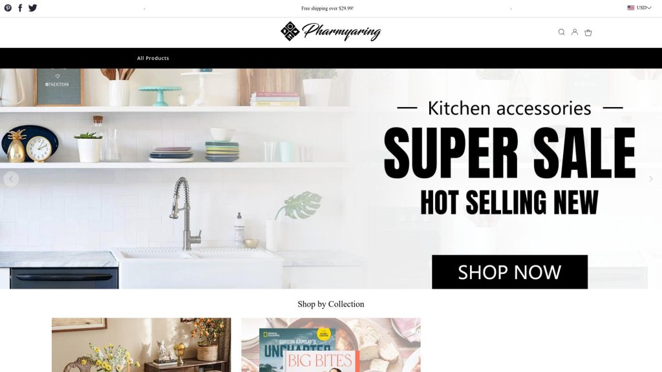This screenshot has height=372, width=662.
Task: Go to next hero banner slide
Action: point(650,179)
